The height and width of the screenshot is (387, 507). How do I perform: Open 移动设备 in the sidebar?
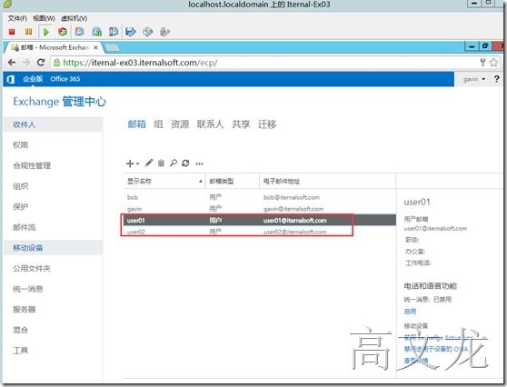coord(53,248)
